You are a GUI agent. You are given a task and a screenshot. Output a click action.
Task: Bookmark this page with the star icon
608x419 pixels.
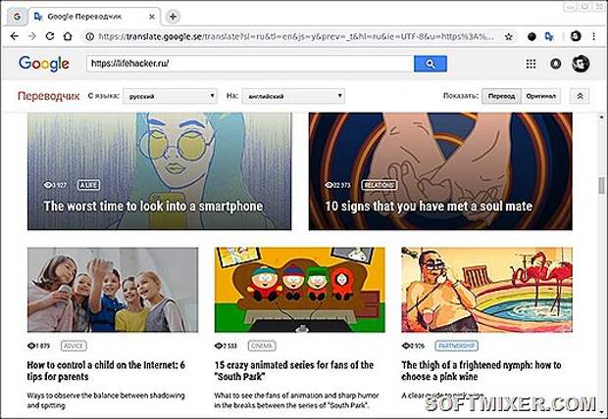point(509,37)
